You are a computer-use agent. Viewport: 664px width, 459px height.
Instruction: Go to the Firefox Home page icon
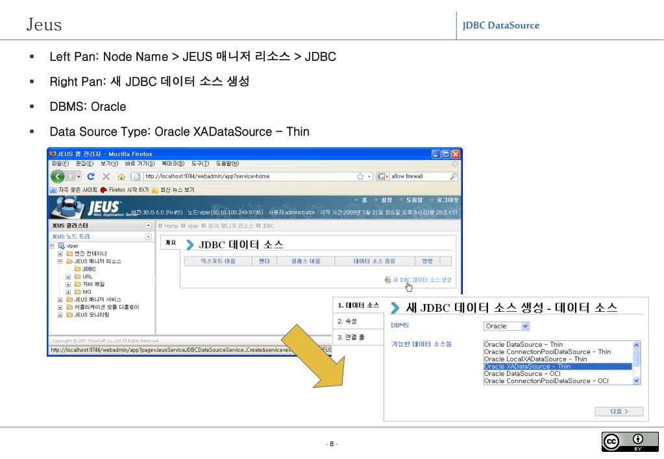tap(121, 176)
